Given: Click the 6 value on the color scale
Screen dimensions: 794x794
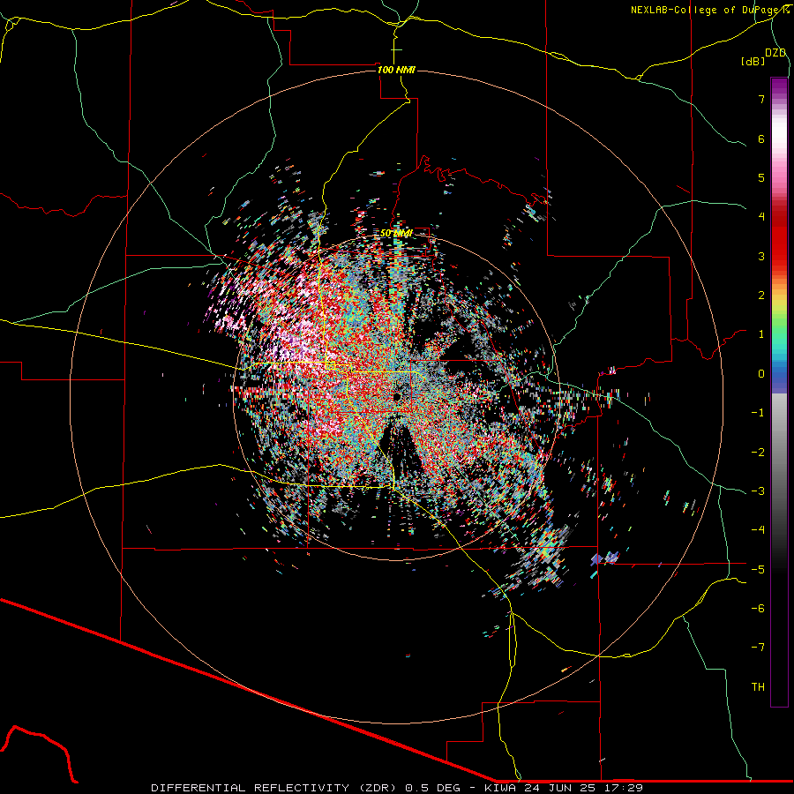Looking at the screenshot, I should (x=761, y=139).
